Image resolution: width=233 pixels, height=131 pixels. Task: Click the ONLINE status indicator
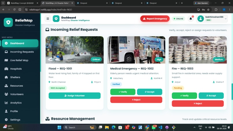click(178, 19)
